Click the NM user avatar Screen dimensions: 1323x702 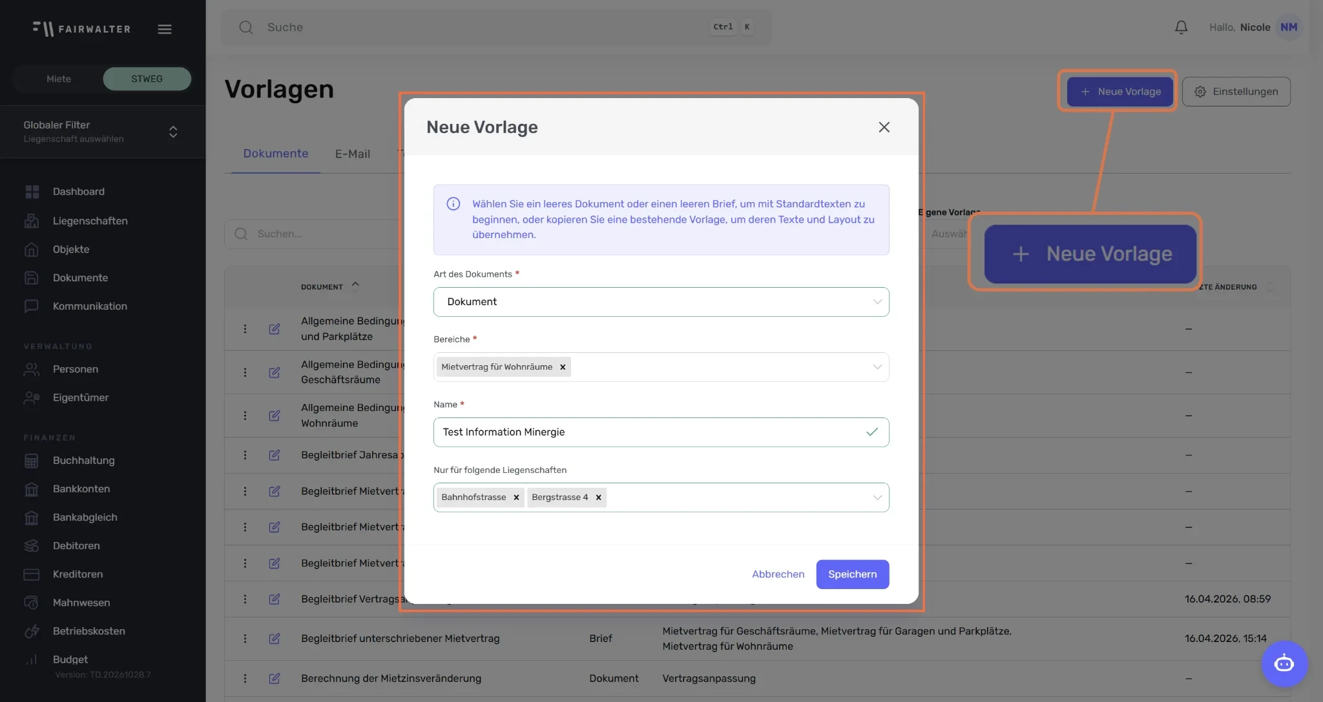click(1289, 27)
